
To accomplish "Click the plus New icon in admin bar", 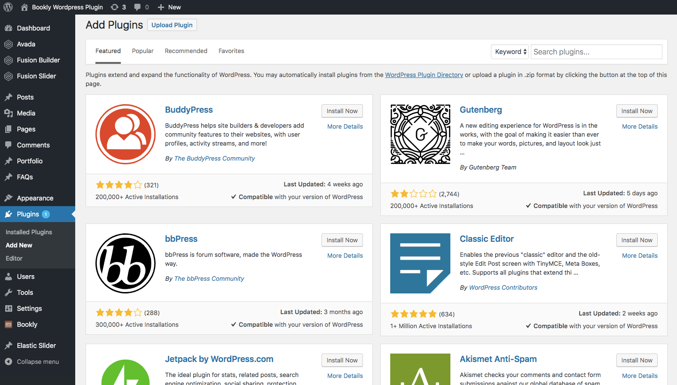I will coord(161,7).
